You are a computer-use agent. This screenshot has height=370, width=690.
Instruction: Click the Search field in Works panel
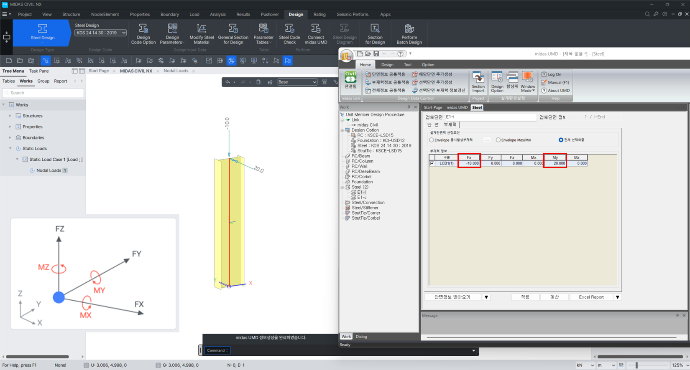(43, 93)
